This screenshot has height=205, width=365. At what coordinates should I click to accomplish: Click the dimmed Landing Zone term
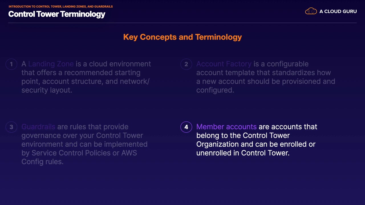click(x=51, y=64)
